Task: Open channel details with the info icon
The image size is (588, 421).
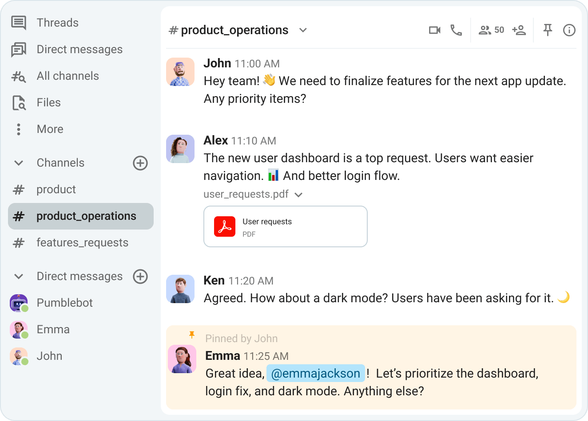Action: coord(569,30)
